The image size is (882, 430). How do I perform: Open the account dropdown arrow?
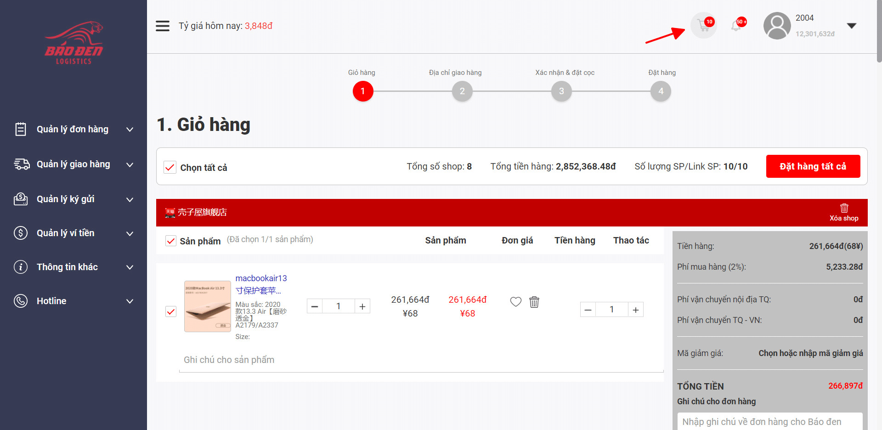852,26
